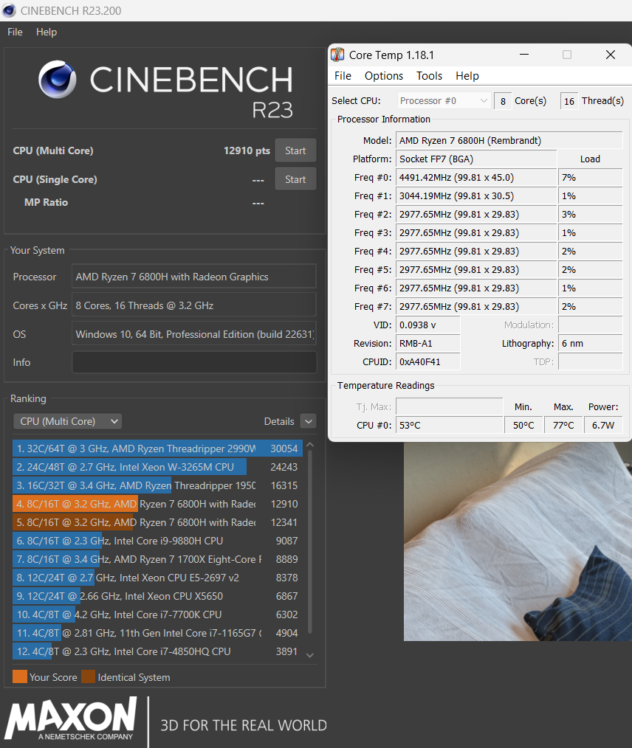Click the Revision value RMB-A1
The height and width of the screenshot is (748, 632).
pyautogui.click(x=428, y=344)
